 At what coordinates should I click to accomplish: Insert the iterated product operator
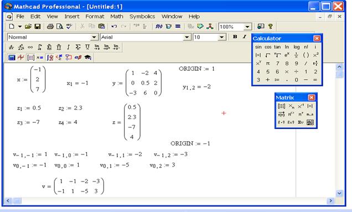pos(59,47)
